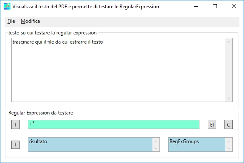Click up arrow of main text scrollbar

[x=229, y=42]
